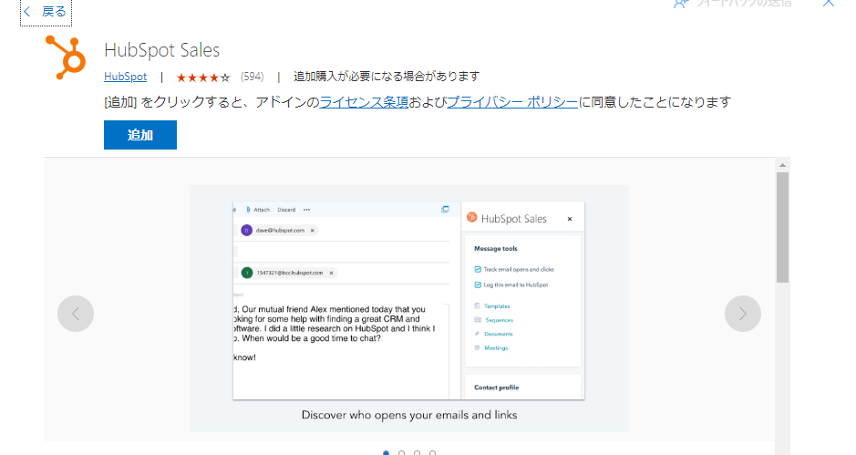Show the previous screenshot with left arrow
Screen dimensions: 856x455
(76, 314)
